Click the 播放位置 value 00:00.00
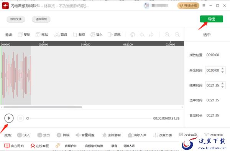 213,55
